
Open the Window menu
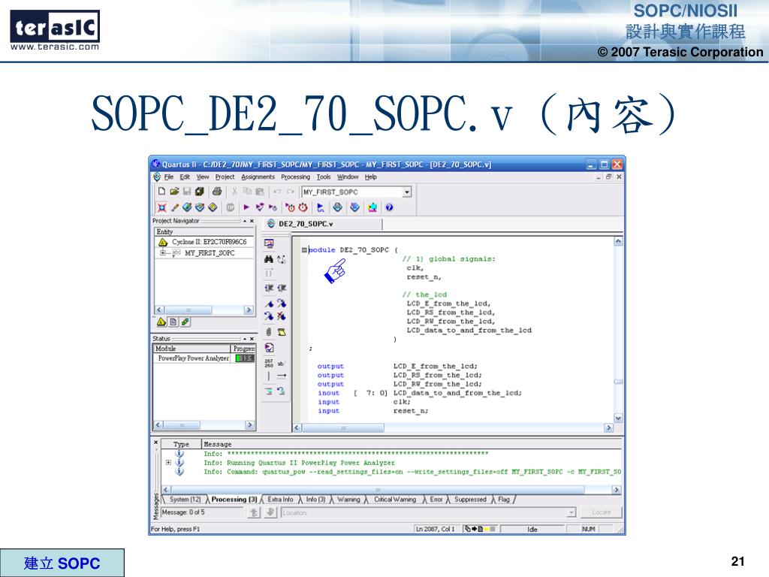(348, 177)
